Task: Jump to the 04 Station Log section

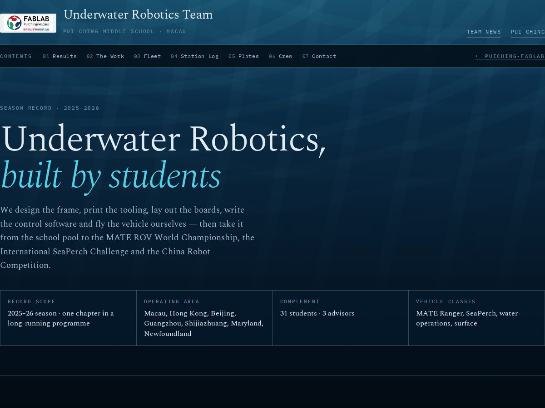Action: point(195,56)
